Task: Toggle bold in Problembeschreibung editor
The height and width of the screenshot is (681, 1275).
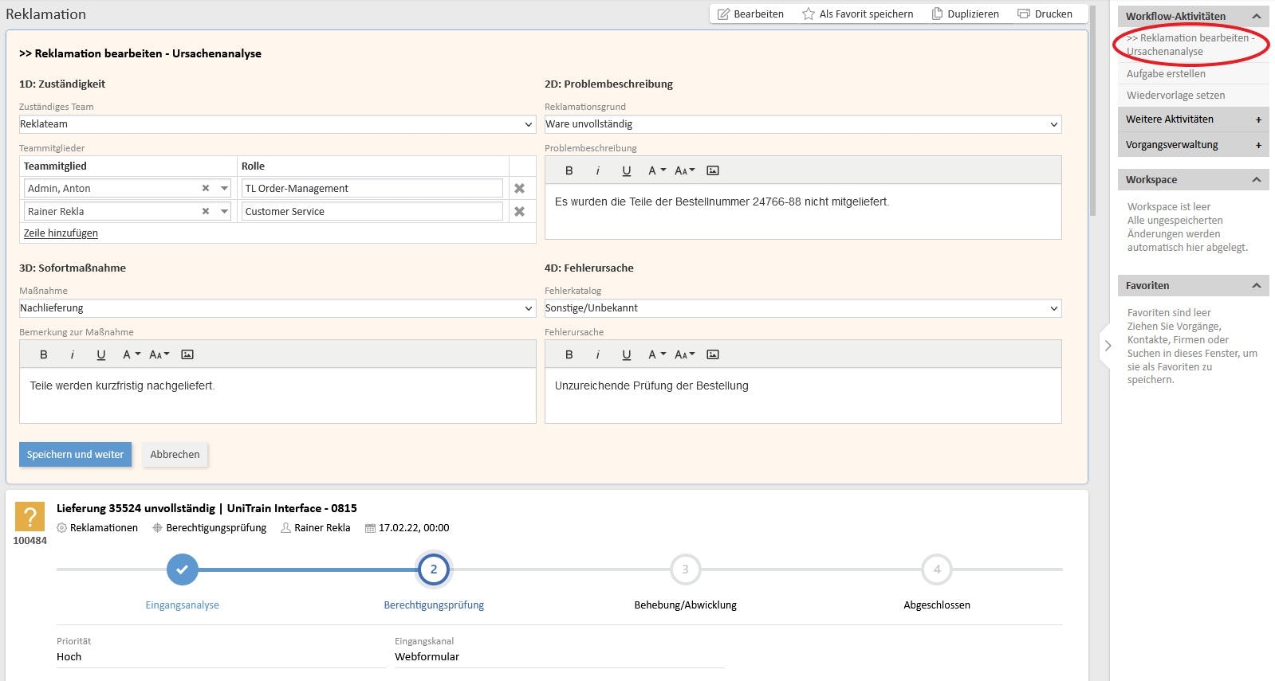Action: pos(569,170)
